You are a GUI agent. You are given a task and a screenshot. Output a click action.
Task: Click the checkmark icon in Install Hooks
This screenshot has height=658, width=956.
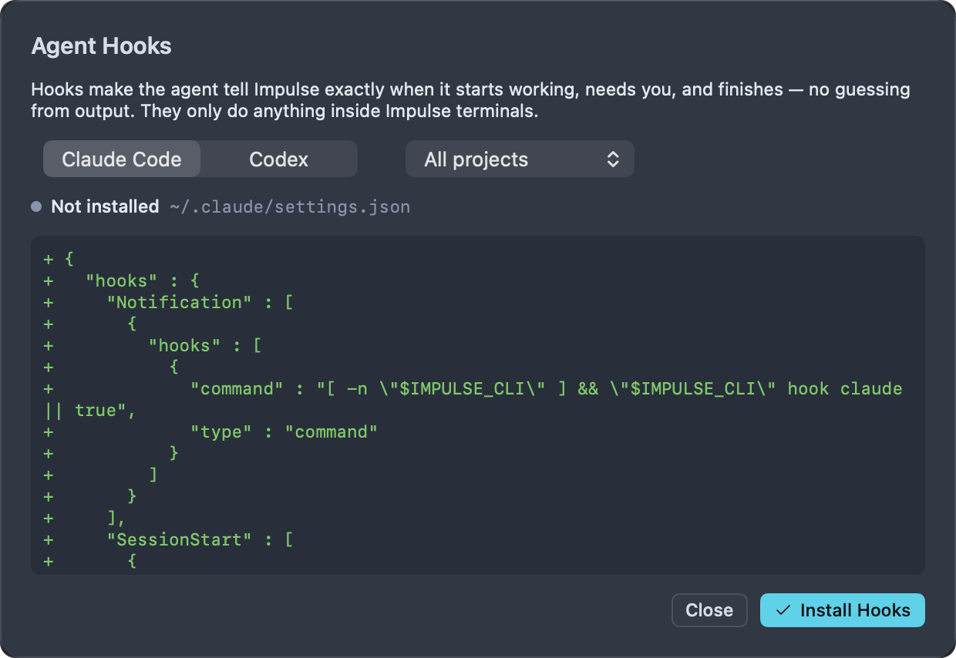(783, 610)
